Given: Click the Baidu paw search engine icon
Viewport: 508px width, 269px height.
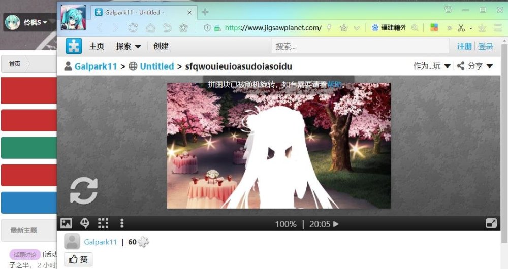Looking at the screenshot, I should click(375, 28).
